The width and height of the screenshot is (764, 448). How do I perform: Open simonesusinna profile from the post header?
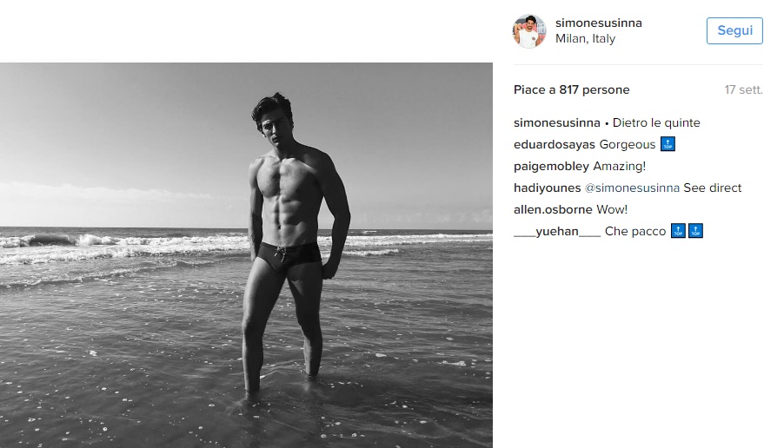(598, 23)
